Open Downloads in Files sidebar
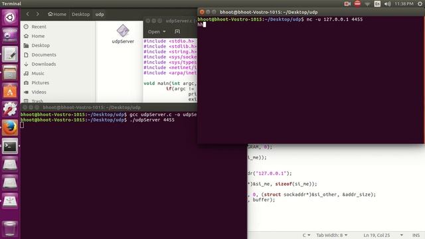Screen dimensions: 425x239 44,64
